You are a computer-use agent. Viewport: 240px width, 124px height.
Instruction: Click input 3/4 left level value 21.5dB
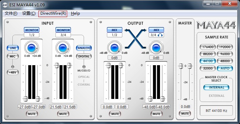(56, 107)
